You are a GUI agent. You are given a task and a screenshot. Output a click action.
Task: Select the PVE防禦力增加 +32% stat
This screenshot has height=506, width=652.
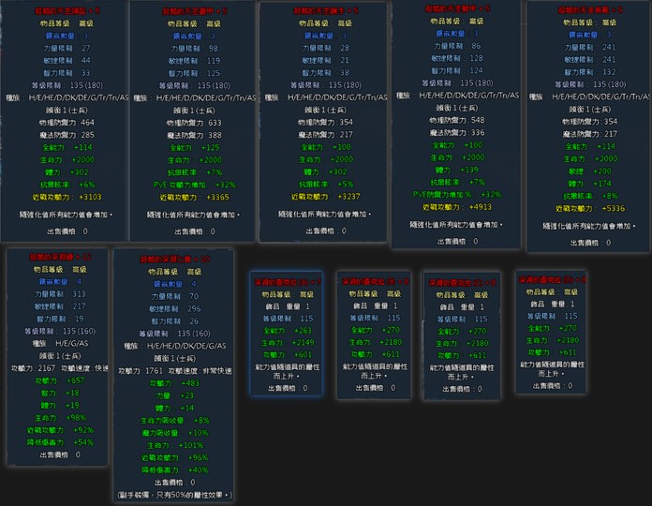tap(458, 194)
